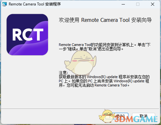Close the Remote Camera Tool setup window

tap(153, 4)
